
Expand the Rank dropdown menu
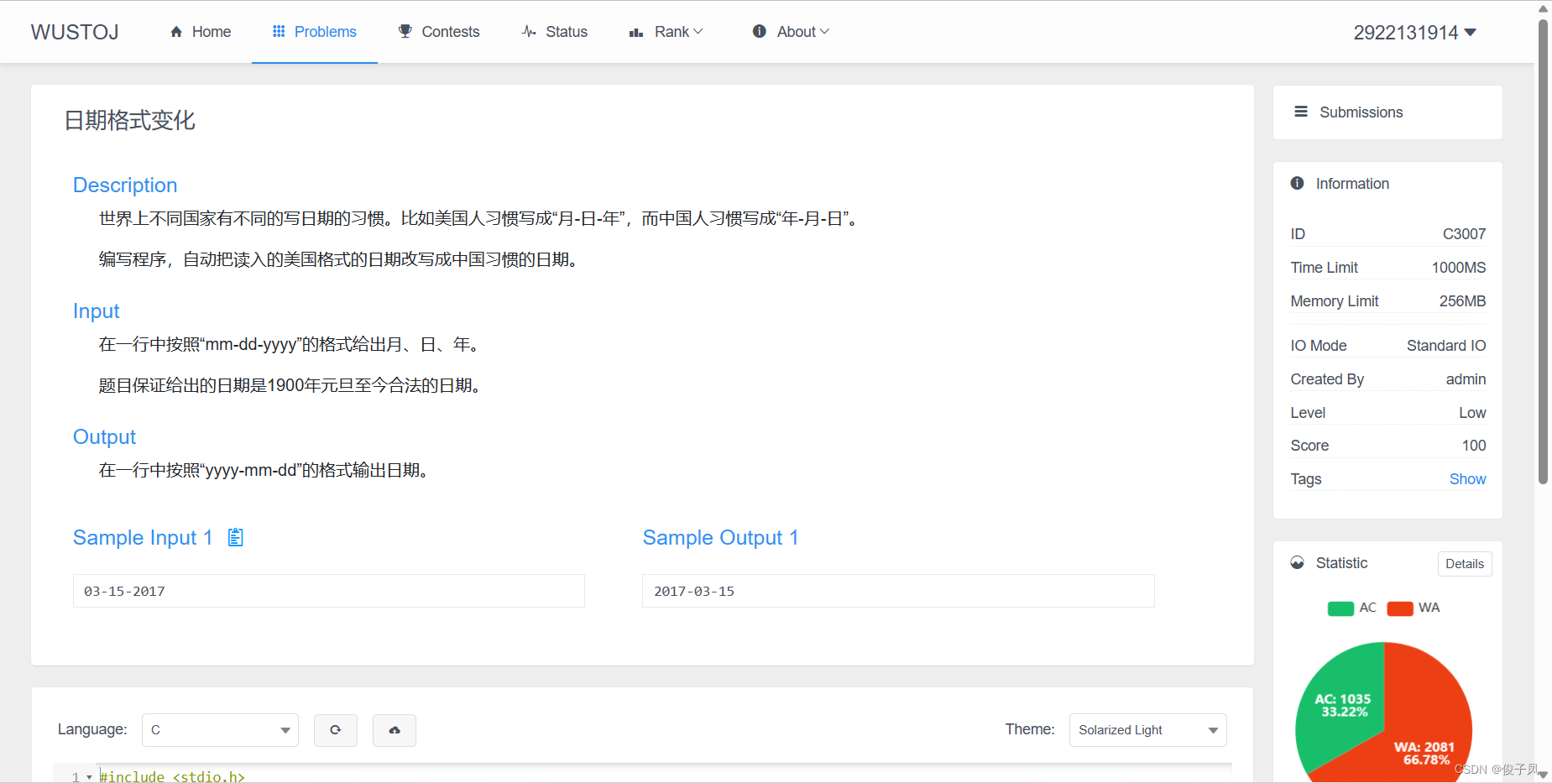666,32
